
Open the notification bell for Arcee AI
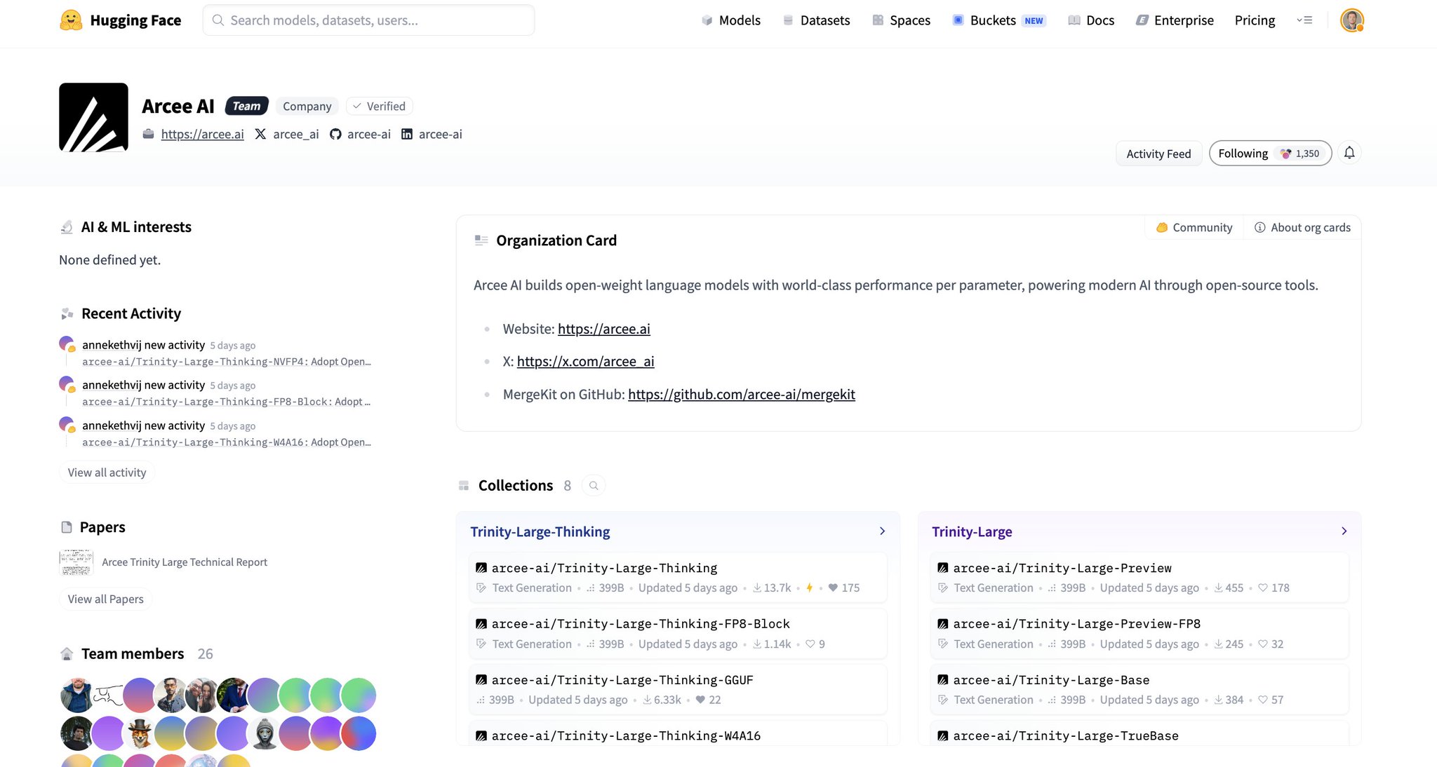point(1349,153)
